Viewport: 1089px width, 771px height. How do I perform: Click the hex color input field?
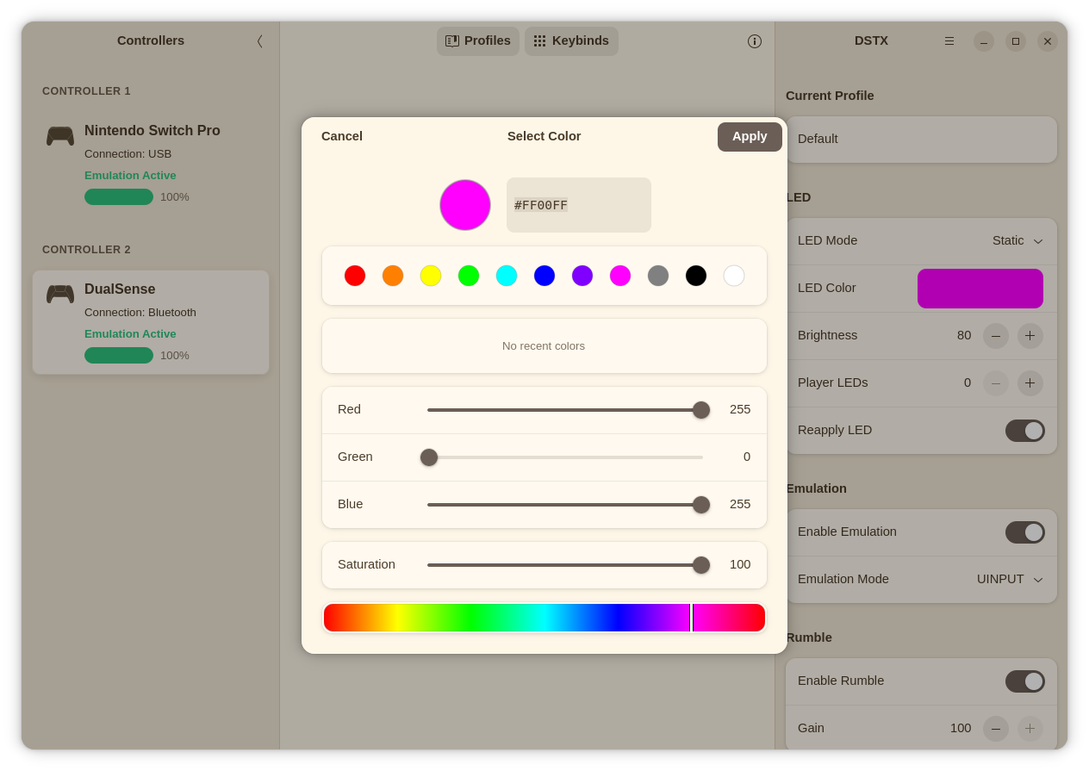coord(579,205)
